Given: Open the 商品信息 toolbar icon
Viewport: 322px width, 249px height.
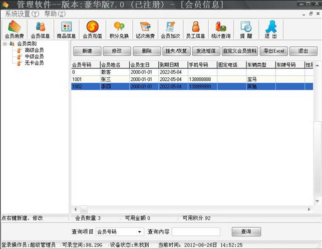Looking at the screenshot, I should coord(66,29).
